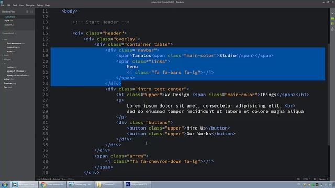
Task: Click the Live Preview lightning icon
Action: pos(332,13)
